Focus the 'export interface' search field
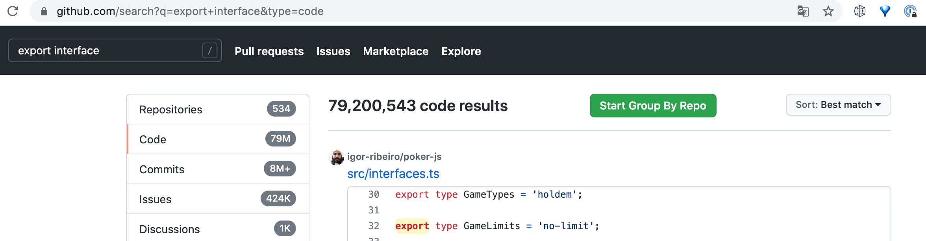Viewport: 926px width, 241px height. [x=115, y=50]
